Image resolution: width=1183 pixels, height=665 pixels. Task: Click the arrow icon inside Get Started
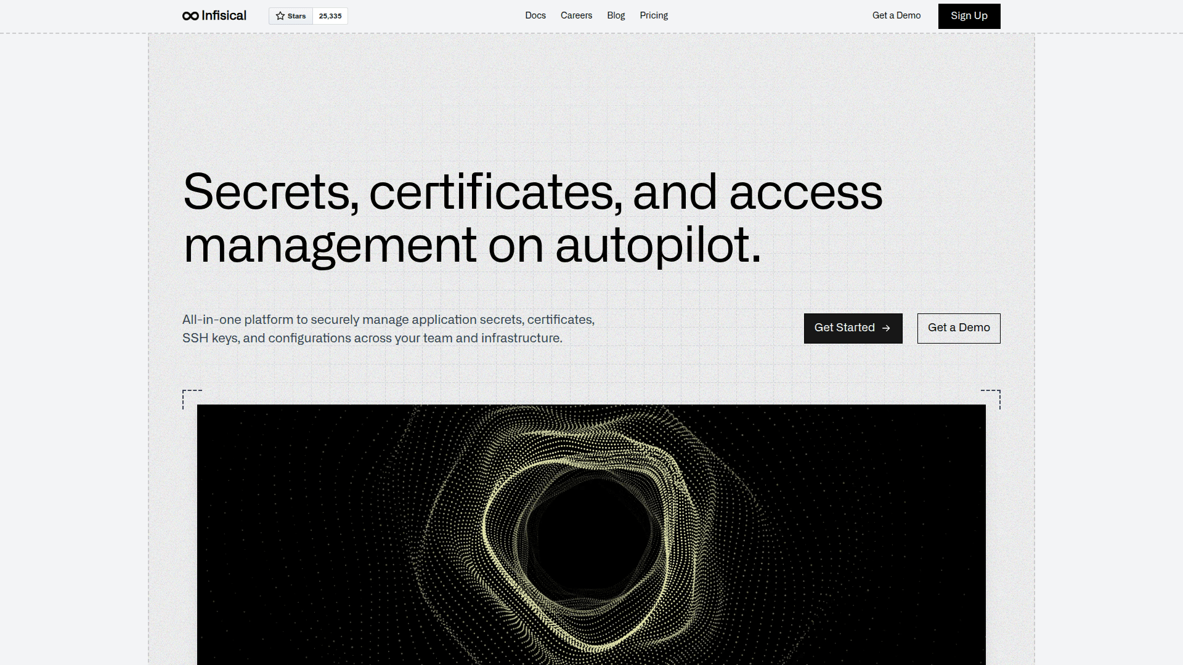886,328
